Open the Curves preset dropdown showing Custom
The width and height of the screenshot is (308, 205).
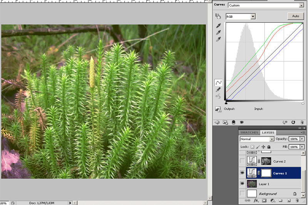[266, 5]
